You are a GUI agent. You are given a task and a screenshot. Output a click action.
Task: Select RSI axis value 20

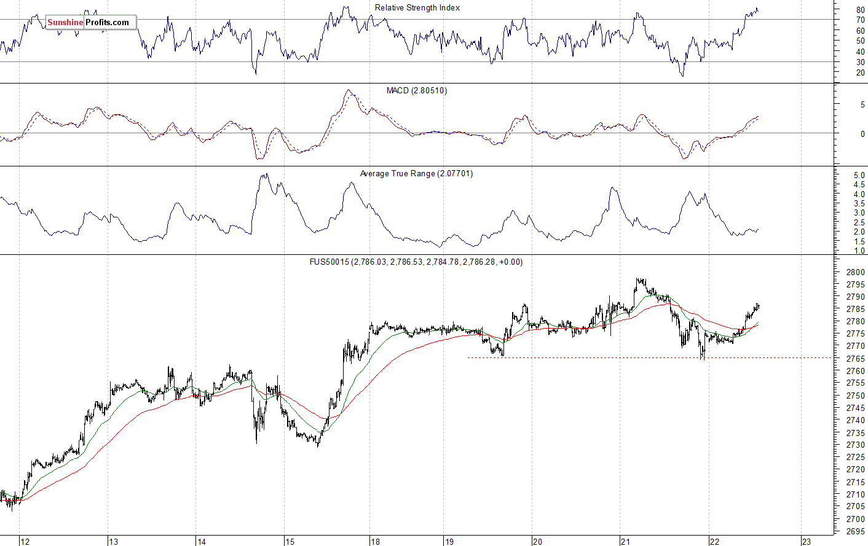[860, 72]
